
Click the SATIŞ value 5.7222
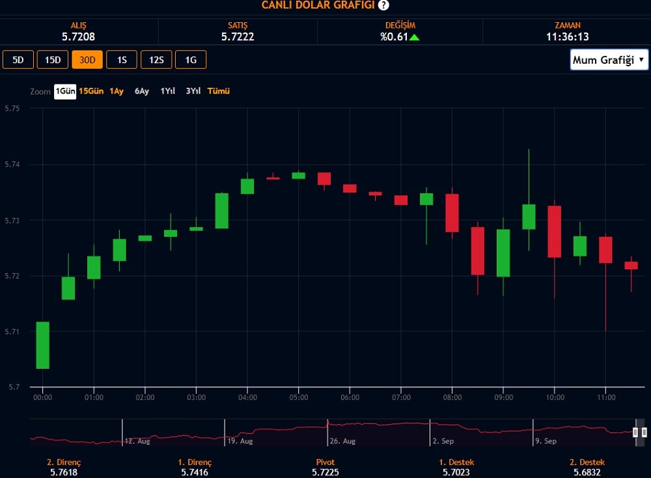pos(238,37)
